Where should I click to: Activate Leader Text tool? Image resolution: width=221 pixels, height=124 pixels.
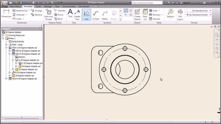pos(77,15)
